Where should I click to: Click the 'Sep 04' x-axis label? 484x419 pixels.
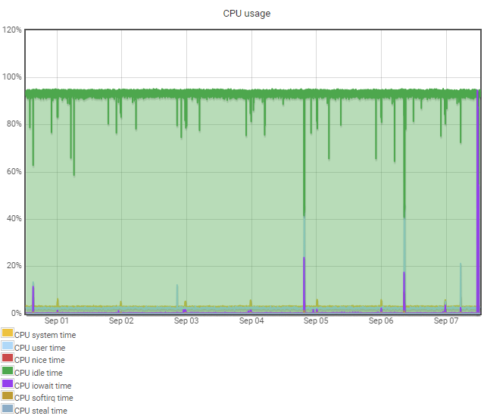[251, 321]
